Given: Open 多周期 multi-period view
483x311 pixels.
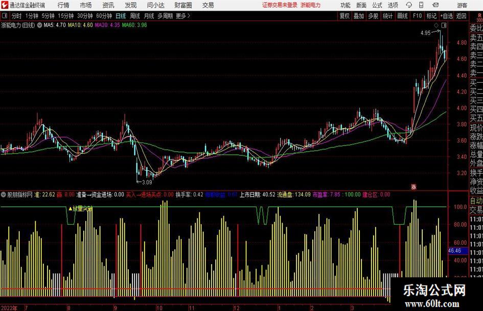Looking at the screenshot, I should [x=165, y=16].
